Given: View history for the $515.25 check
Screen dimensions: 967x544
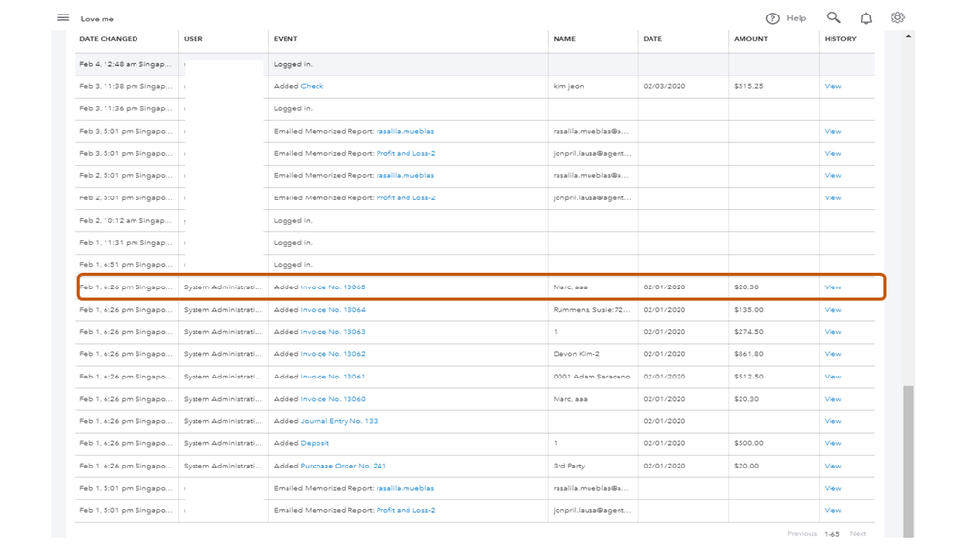Looking at the screenshot, I should coord(832,86).
